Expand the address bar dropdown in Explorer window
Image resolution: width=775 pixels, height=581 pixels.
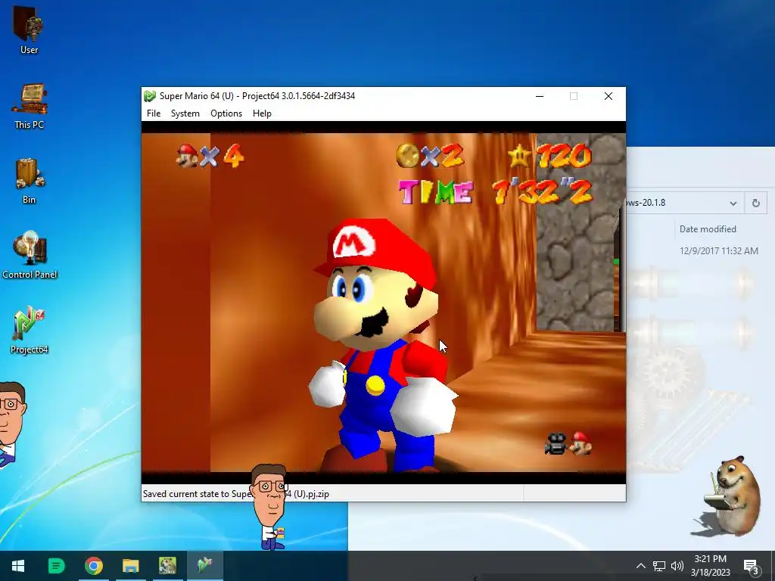733,203
